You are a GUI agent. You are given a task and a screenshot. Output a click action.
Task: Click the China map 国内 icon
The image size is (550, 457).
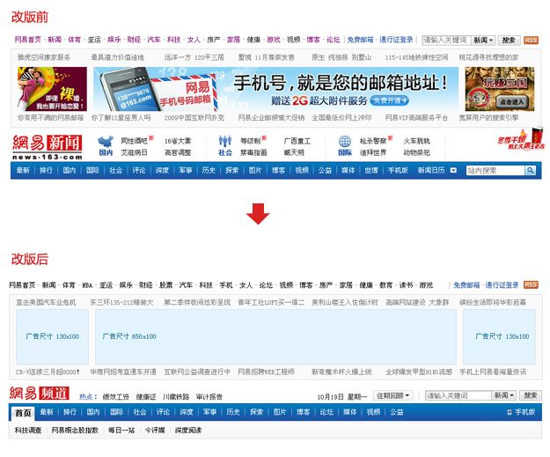point(106,142)
